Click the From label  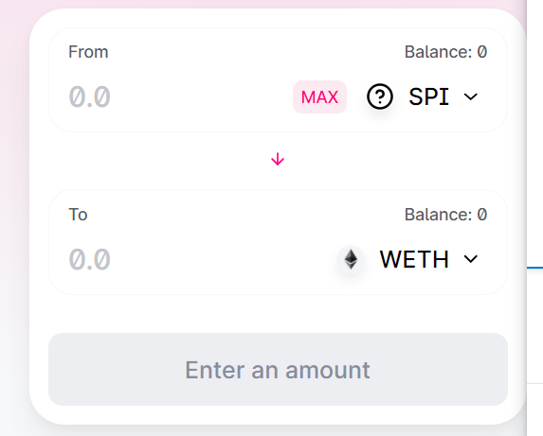pos(88,52)
